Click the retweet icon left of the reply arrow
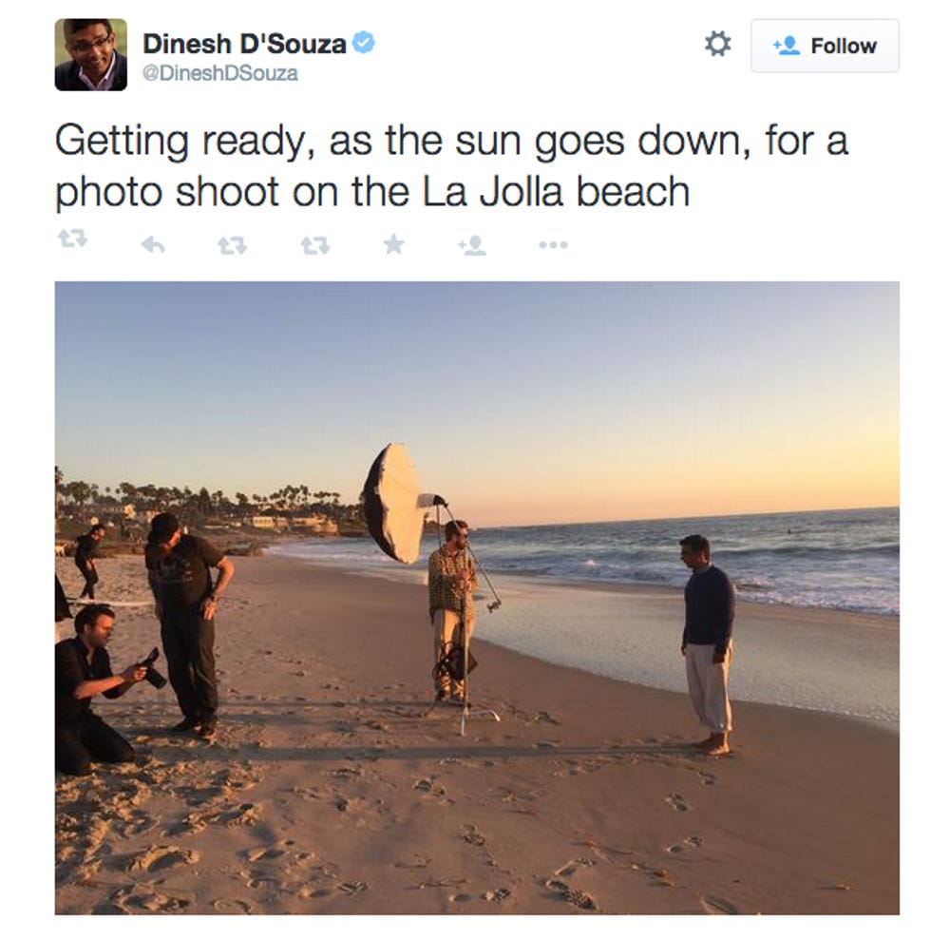Image resolution: width=931 pixels, height=939 pixels. click(x=72, y=239)
